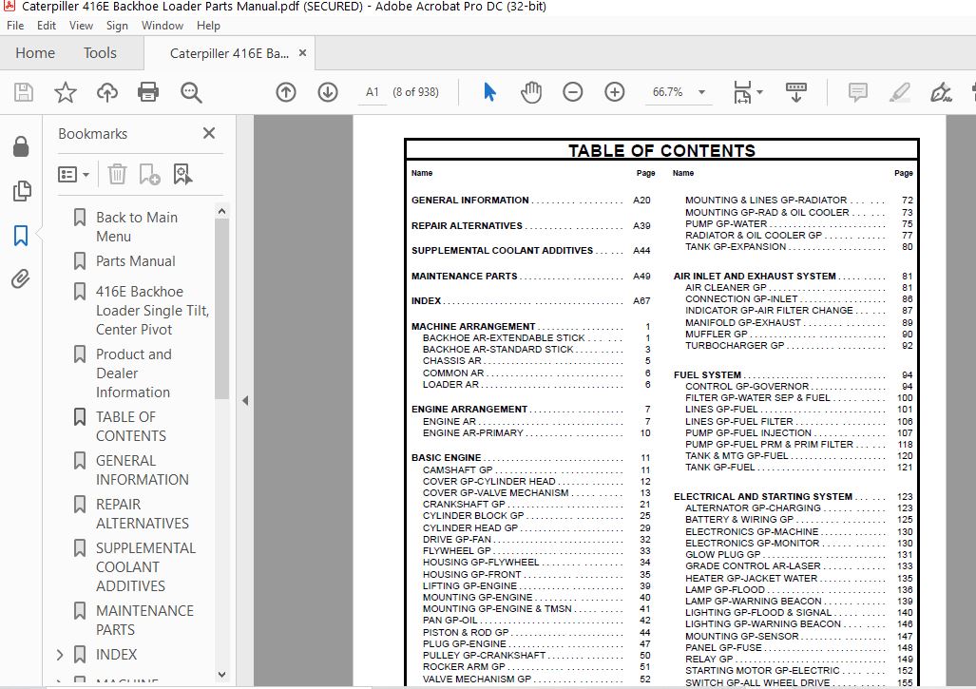Go to next page arrow
This screenshot has width=976, height=689.
[x=328, y=92]
